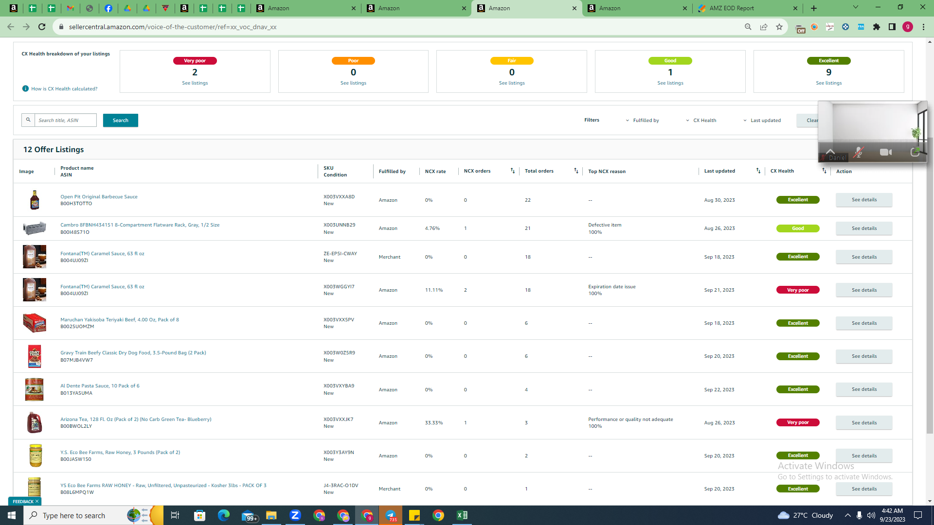Click the Search button for listings
Viewport: 934px width, 525px height.
121,121
